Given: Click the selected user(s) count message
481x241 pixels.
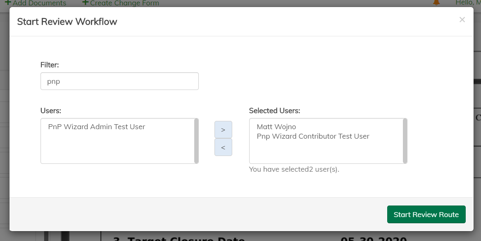Looking at the screenshot, I should [294, 169].
